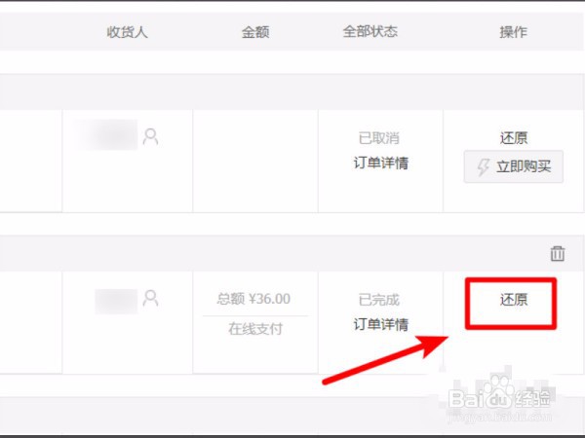The height and width of the screenshot is (438, 585).
Task: Click the Baidu 经验 watermark logo
Action: 500,400
